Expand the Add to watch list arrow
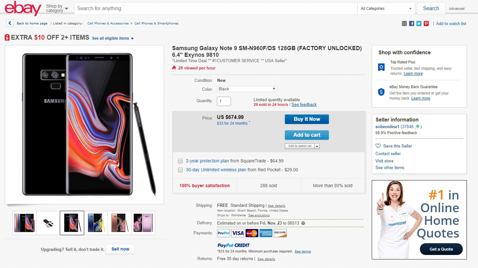This screenshot has height=268, width=478. point(317,146)
